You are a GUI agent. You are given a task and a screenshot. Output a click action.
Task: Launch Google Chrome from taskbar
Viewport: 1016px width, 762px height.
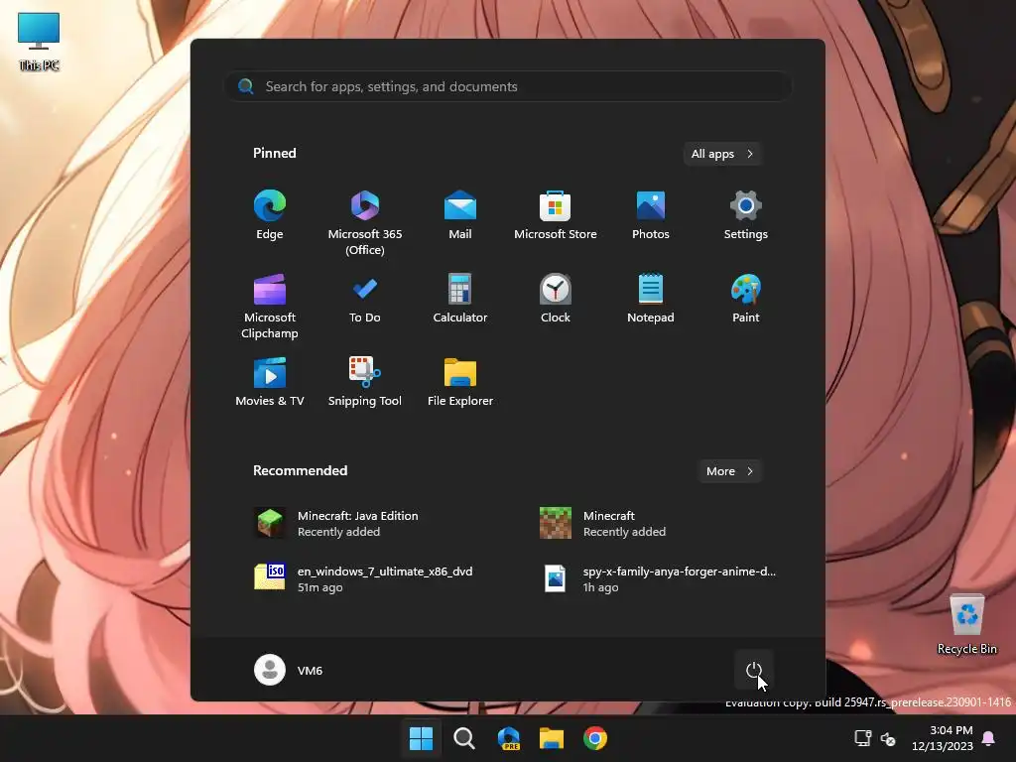[595, 738]
